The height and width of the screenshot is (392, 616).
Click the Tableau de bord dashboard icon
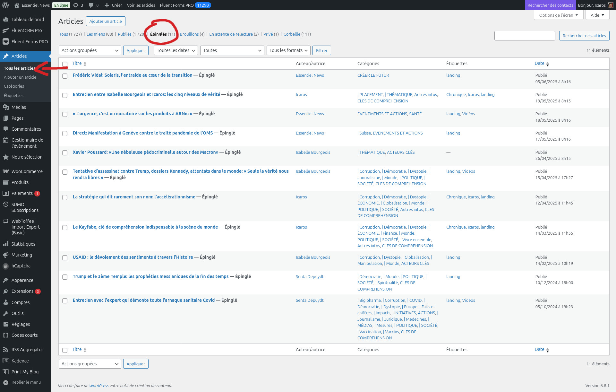pyautogui.click(x=5, y=20)
